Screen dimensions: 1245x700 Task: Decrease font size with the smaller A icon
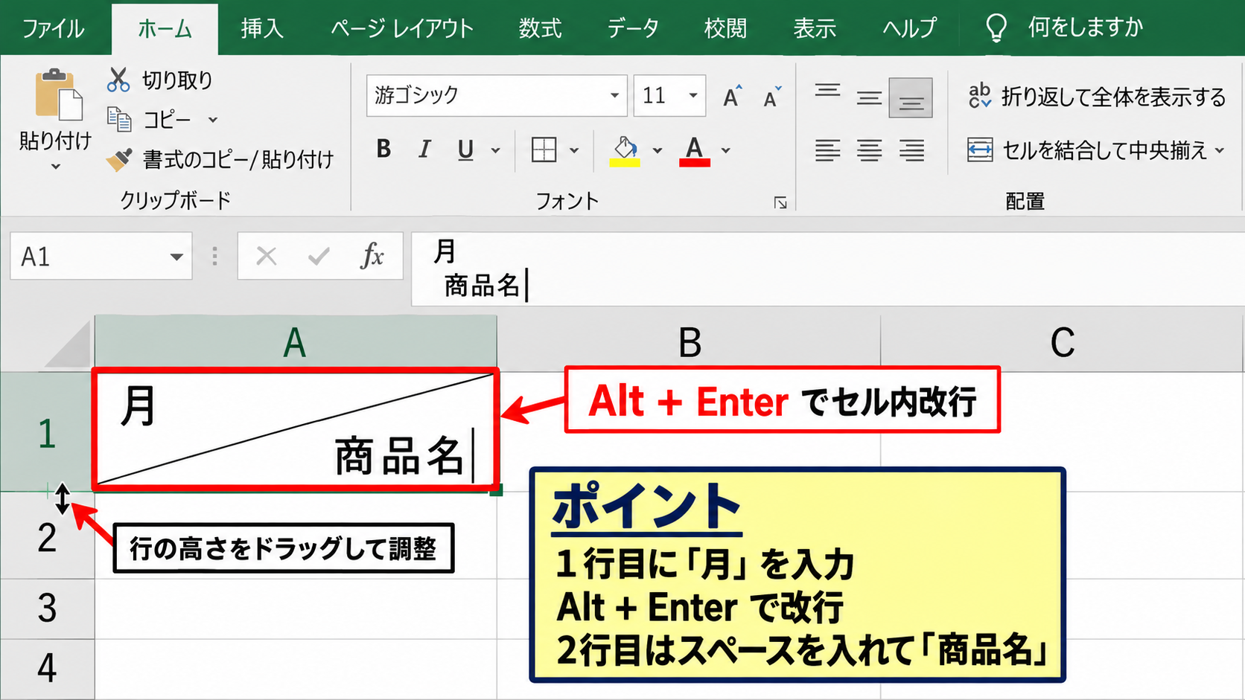(773, 96)
